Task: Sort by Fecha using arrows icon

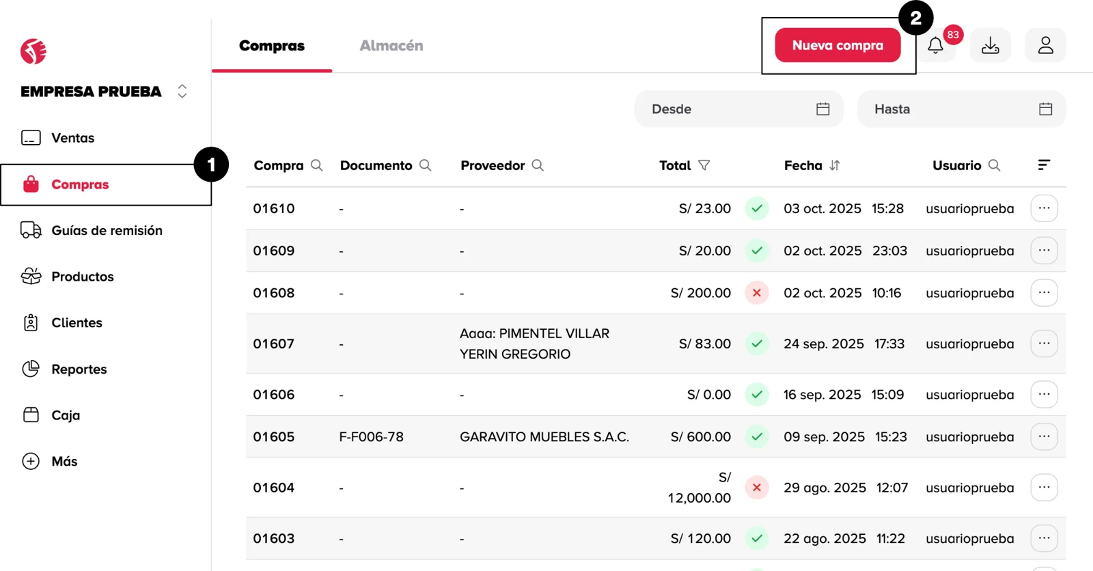Action: coord(835,165)
